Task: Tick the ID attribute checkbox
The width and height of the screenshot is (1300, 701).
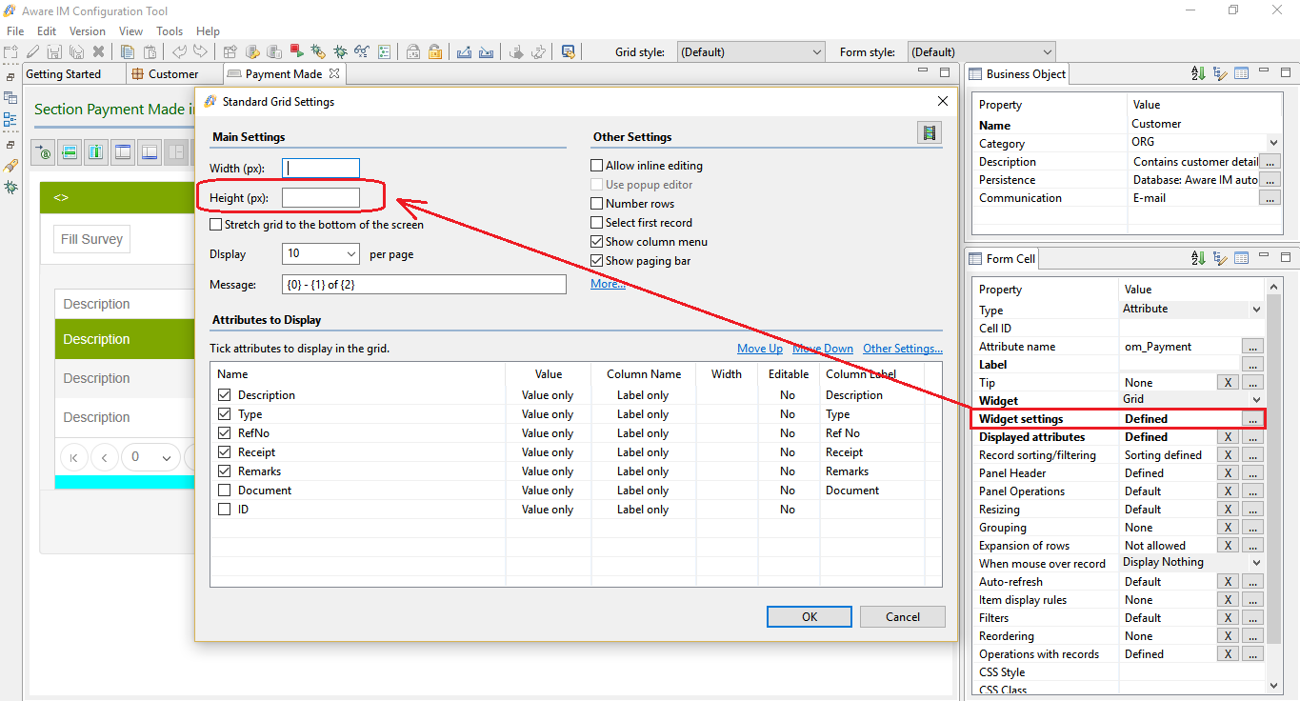Action: (225, 510)
